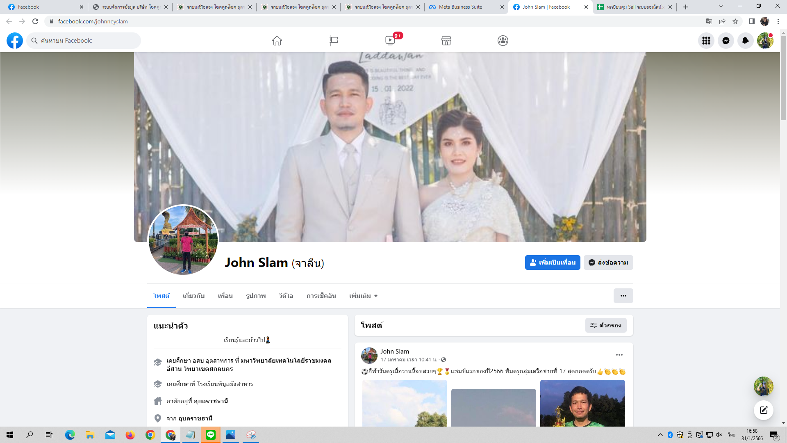Click เพิ่มเป็นเพื่อน add friend button
This screenshot has height=443, width=787.
[553, 263]
